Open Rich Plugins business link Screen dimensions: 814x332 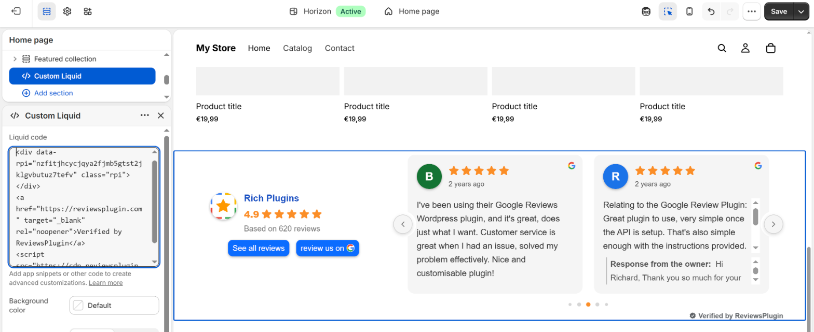click(x=272, y=198)
